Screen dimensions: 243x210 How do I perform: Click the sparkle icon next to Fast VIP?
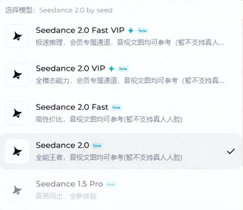(131, 30)
